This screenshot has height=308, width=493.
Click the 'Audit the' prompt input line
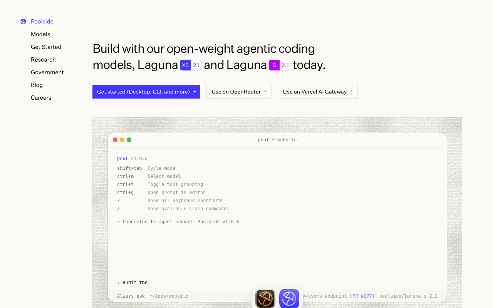tap(277, 283)
